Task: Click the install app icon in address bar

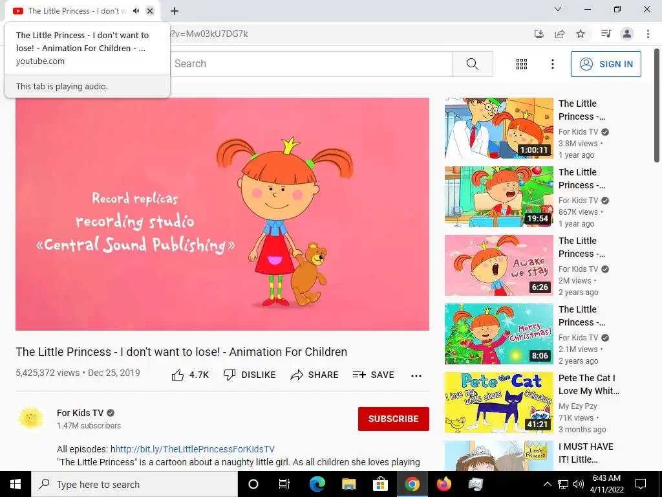Action: (x=539, y=34)
